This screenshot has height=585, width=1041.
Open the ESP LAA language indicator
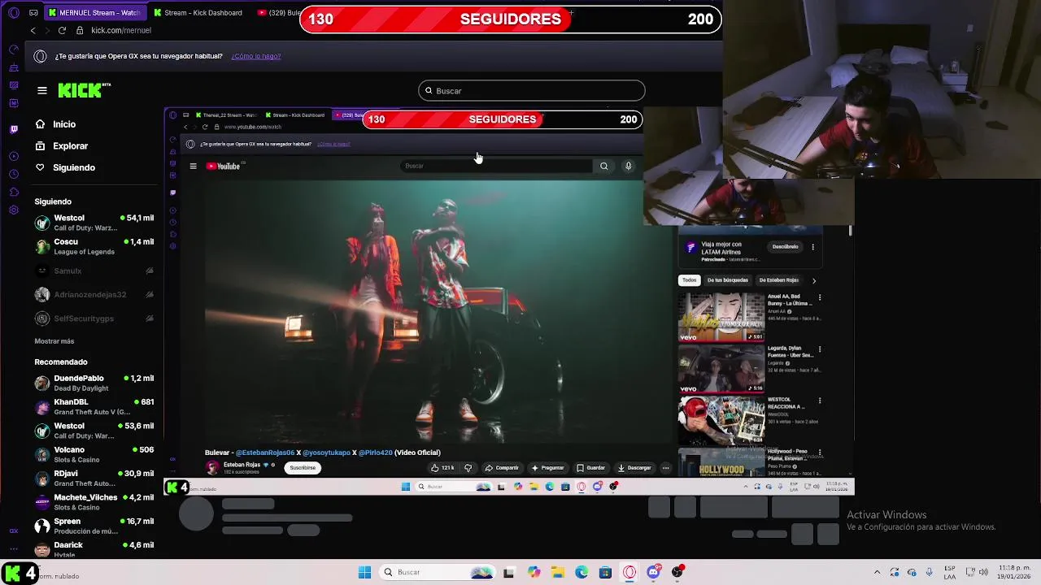[x=950, y=572]
